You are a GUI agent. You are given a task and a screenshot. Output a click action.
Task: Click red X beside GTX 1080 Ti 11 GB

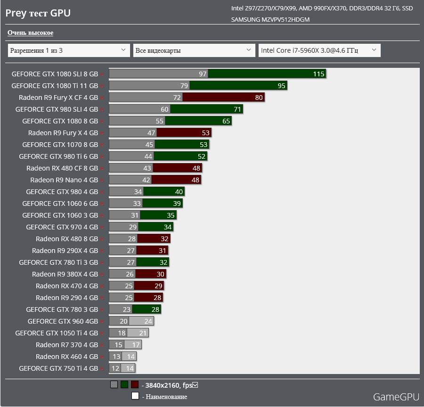click(102, 86)
